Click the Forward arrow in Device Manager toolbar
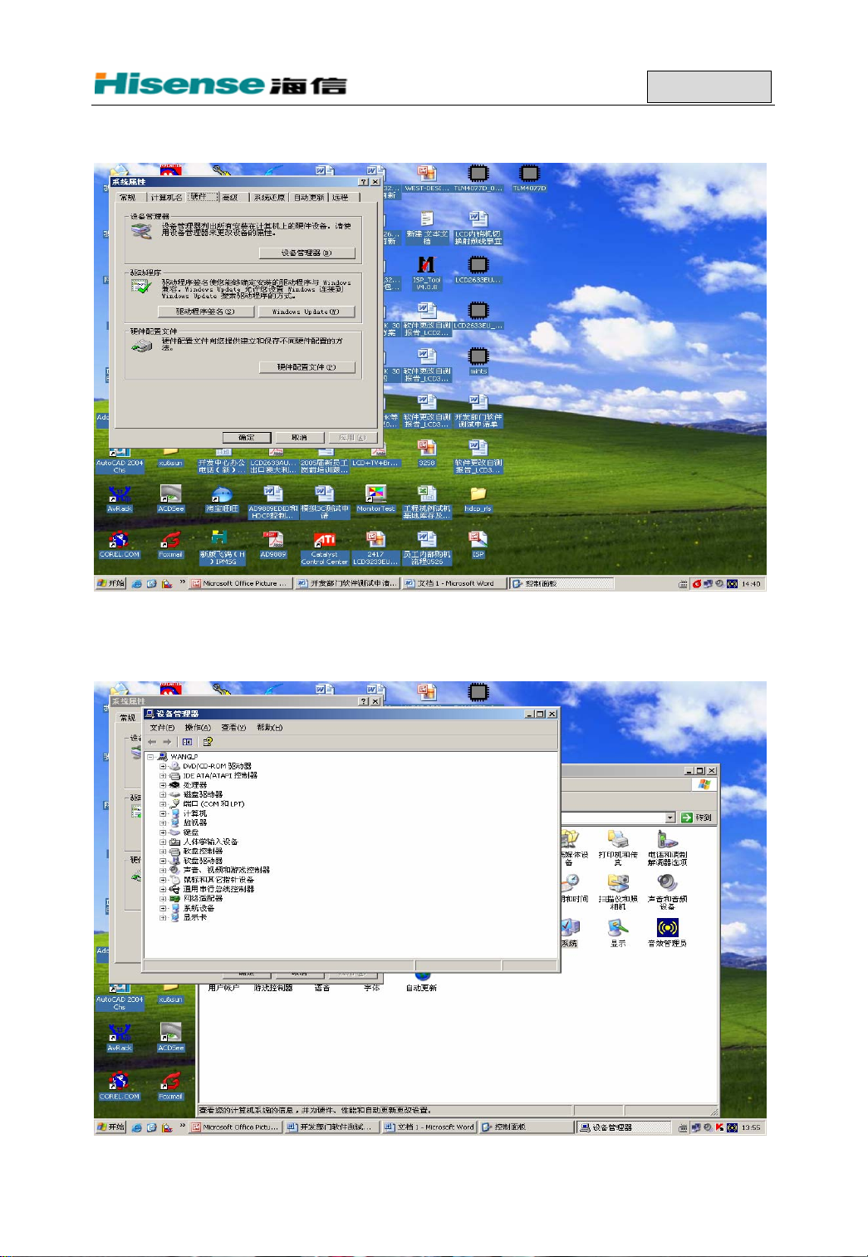Screen dimensions: 868x1257 pyautogui.click(x=167, y=742)
